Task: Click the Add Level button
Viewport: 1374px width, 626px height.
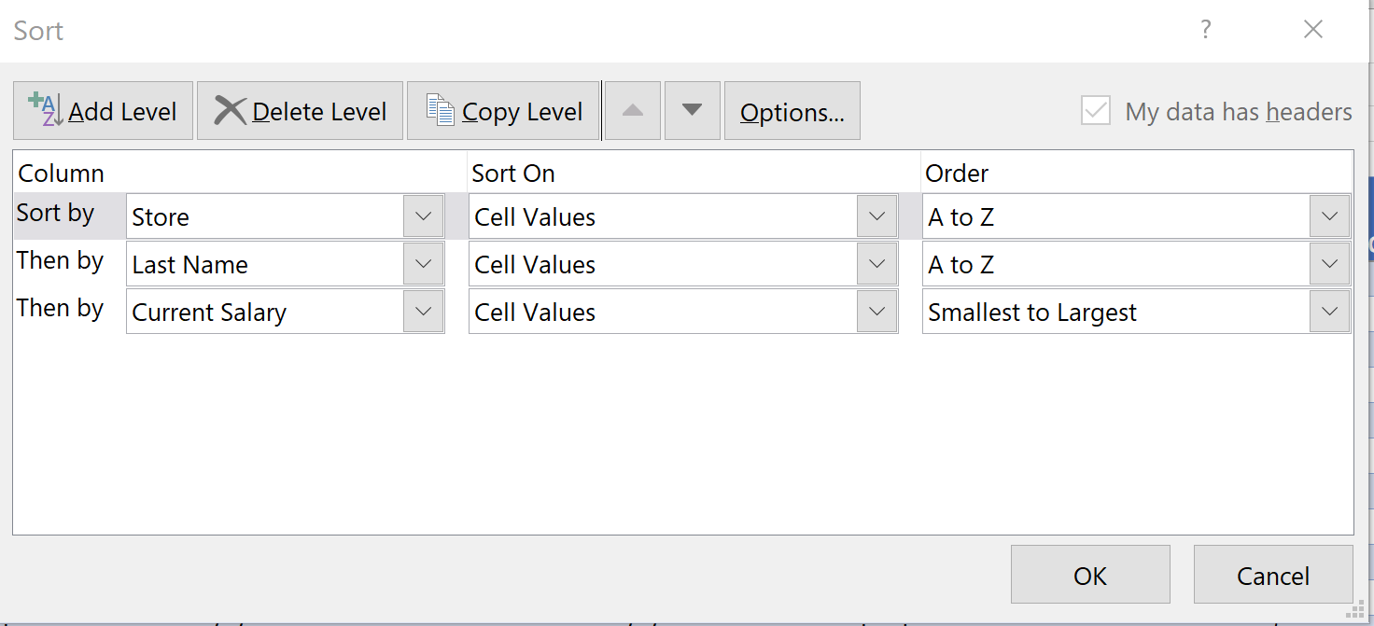Action: [x=103, y=111]
